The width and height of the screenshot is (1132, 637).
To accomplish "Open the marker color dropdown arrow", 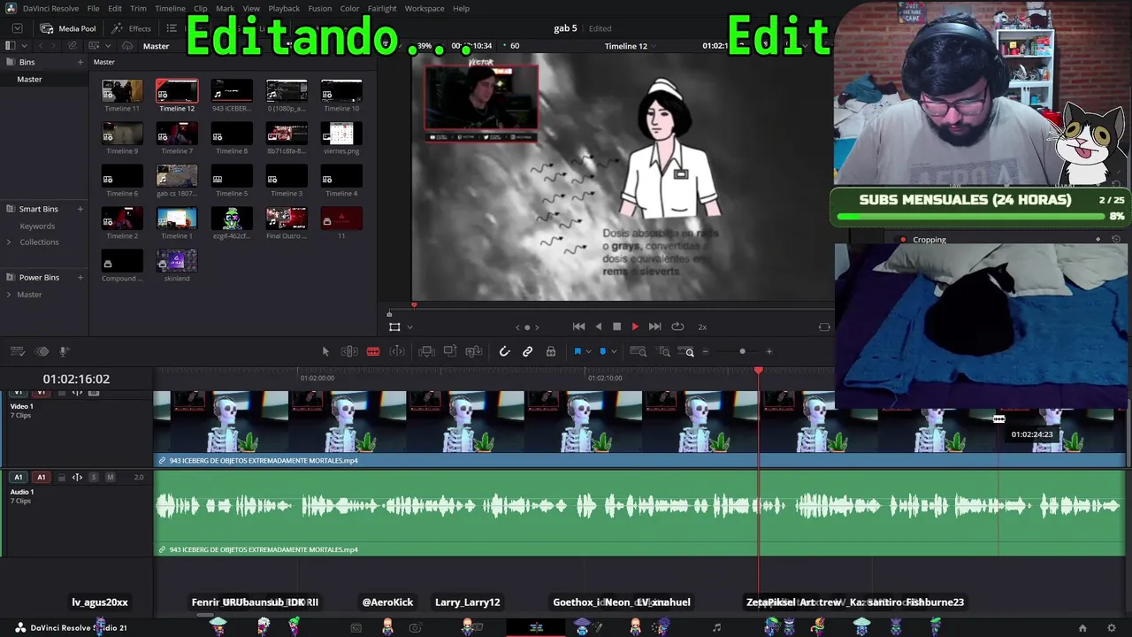I will click(613, 352).
